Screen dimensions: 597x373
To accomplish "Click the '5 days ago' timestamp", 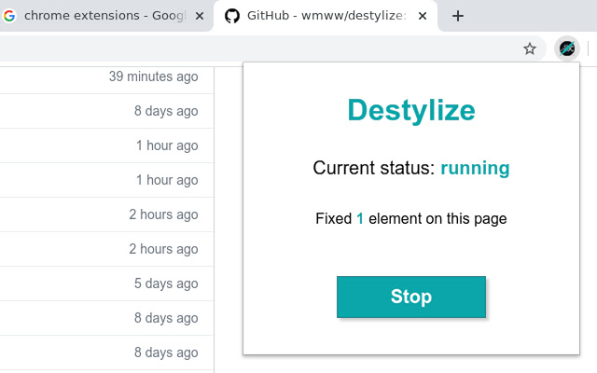I will point(166,283).
